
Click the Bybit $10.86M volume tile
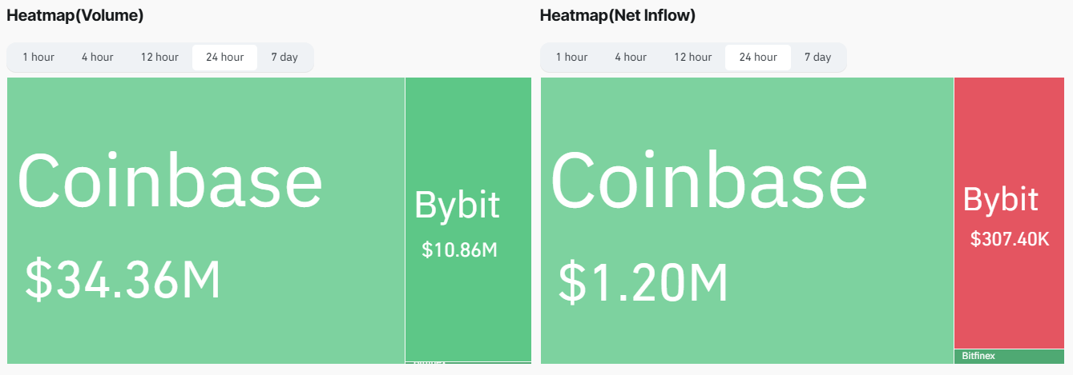coord(468,219)
